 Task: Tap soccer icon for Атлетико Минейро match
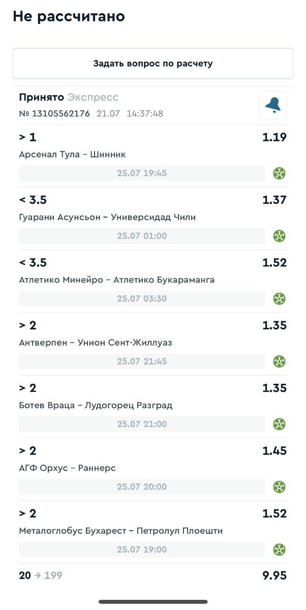point(279,298)
